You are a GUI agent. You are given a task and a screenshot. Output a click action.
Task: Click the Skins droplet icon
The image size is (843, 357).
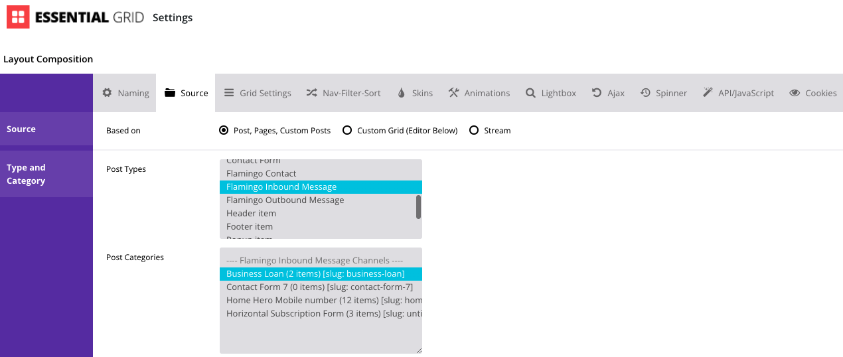tap(401, 93)
